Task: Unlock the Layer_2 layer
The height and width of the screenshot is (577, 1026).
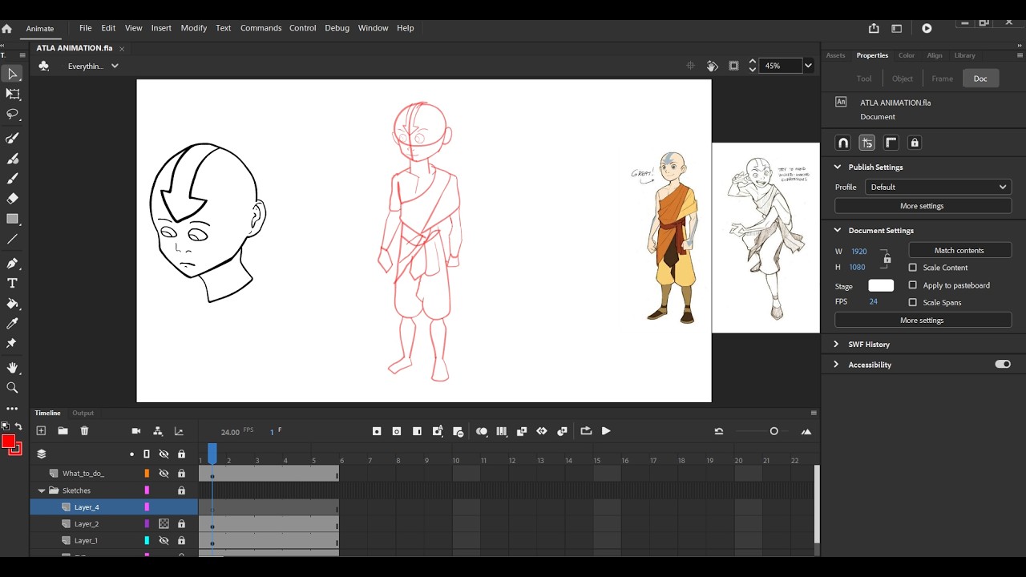Action: (x=181, y=524)
